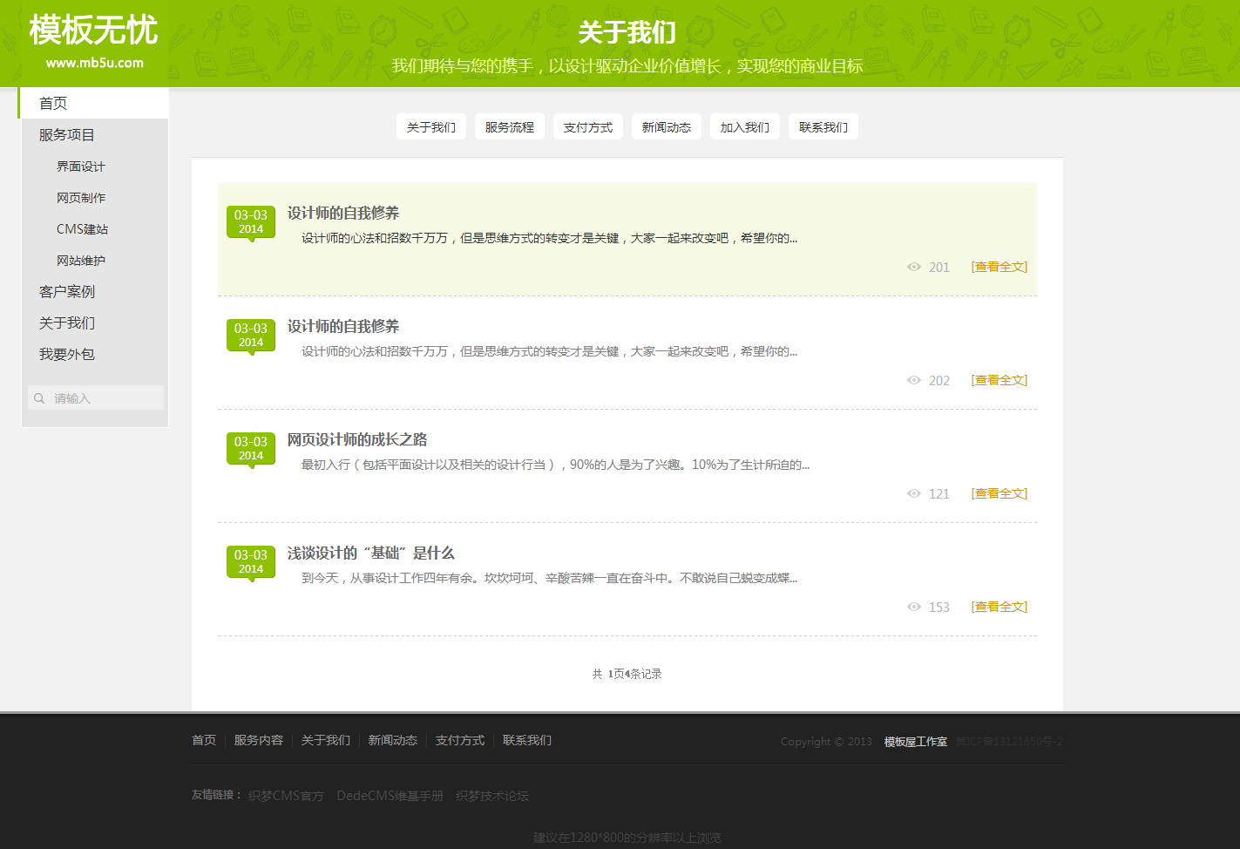Click the eye icon beside 153 views
The image size is (1240, 849).
tap(913, 607)
